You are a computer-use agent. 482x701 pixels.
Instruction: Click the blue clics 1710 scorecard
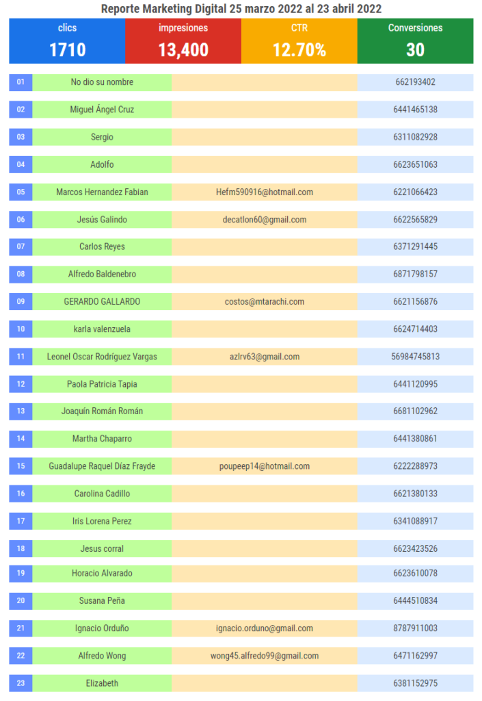tap(67, 40)
